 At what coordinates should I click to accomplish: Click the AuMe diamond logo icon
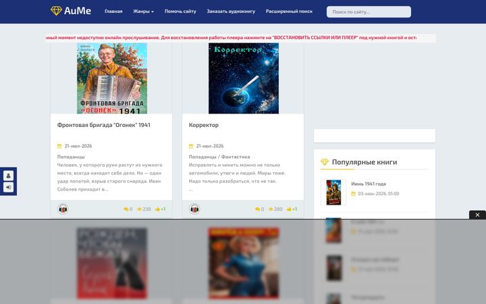56,11
